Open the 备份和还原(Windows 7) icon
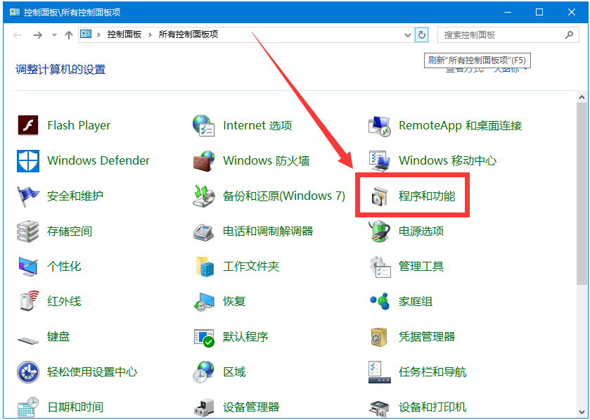Image resolution: width=590 pixels, height=420 pixels. pos(203,196)
